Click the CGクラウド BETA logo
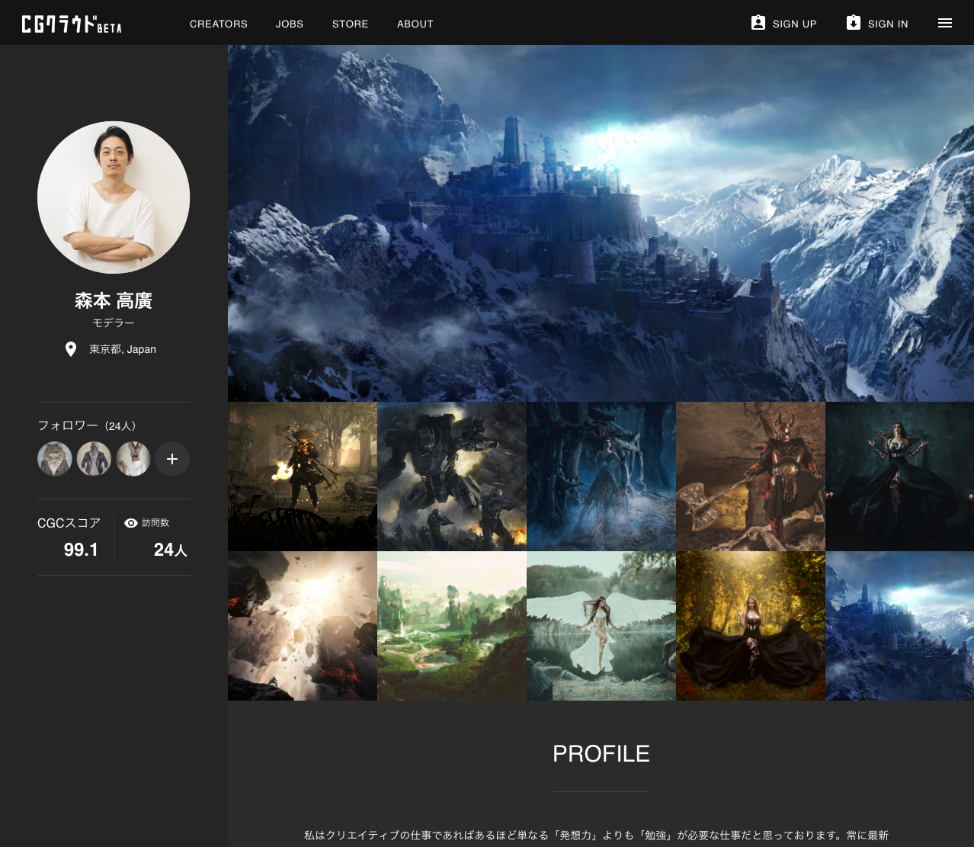Screen dimensions: 974x847 coord(72,23)
